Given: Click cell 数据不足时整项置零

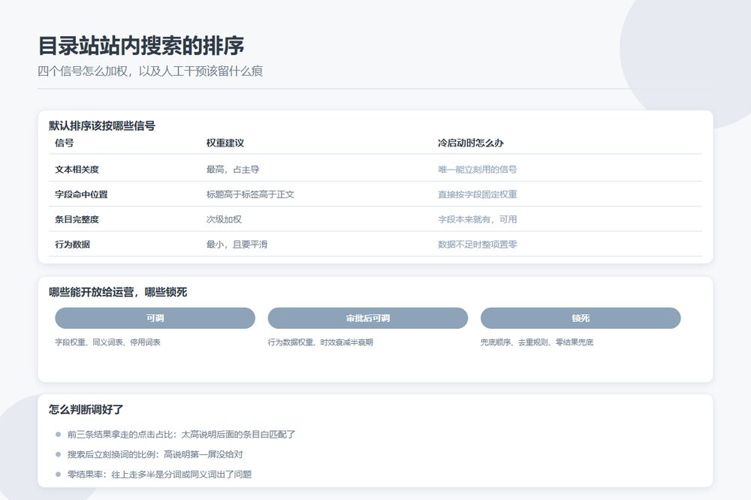Looking at the screenshot, I should (477, 244).
